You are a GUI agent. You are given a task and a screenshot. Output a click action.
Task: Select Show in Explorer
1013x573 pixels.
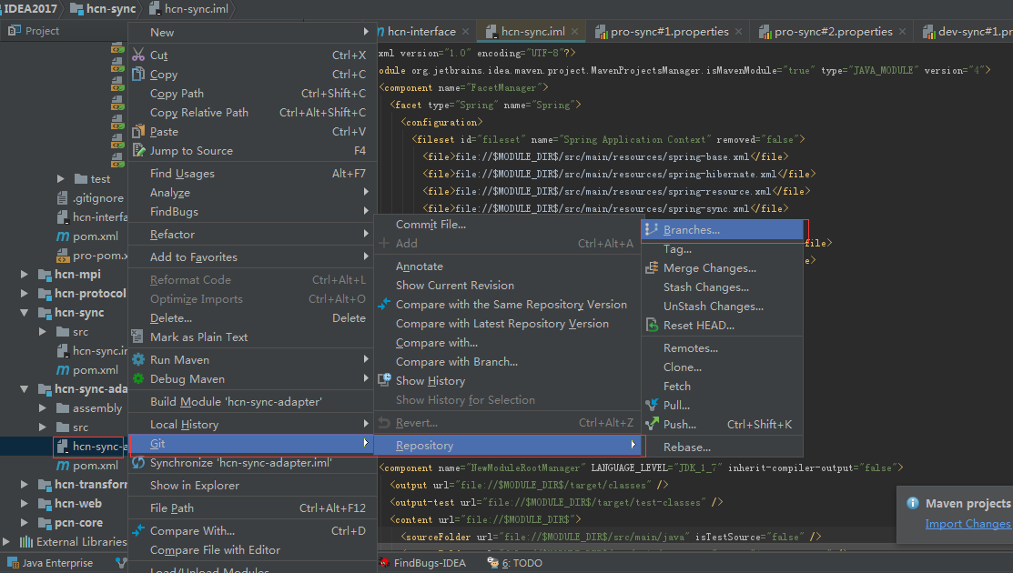coord(250,486)
